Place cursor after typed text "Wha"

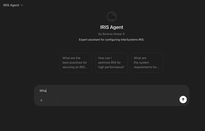coord(47,91)
